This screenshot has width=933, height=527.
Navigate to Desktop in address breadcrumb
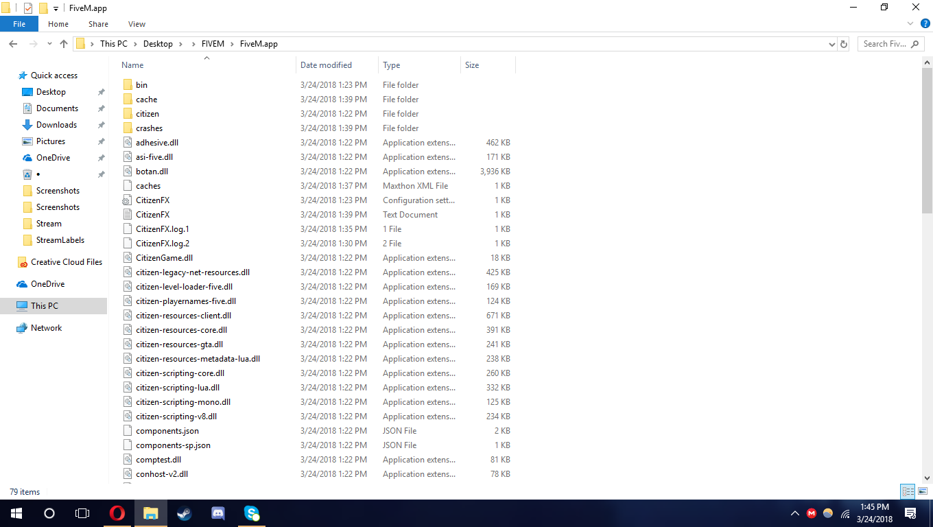[158, 44]
